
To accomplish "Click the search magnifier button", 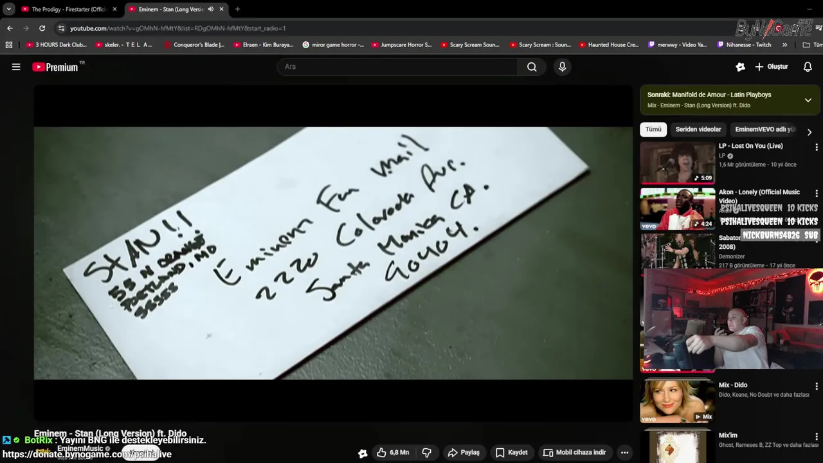I will tap(532, 67).
